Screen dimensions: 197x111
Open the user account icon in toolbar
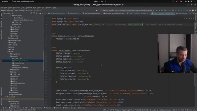(x=97, y=10)
